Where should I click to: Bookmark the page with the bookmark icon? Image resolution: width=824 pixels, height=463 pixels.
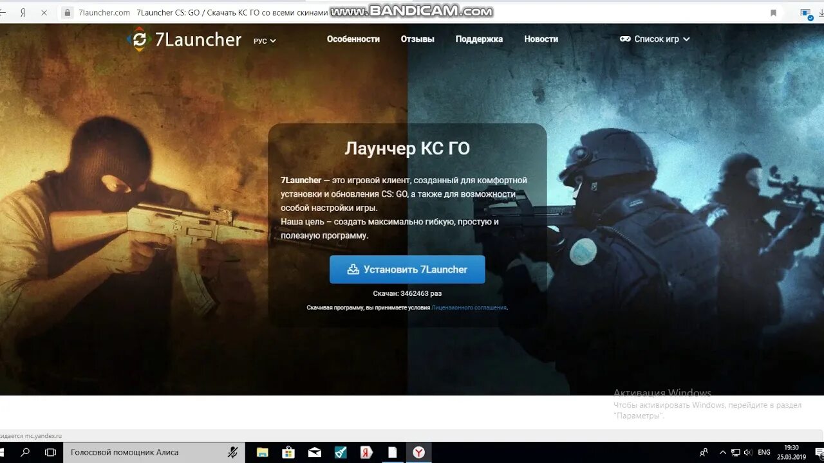point(773,12)
